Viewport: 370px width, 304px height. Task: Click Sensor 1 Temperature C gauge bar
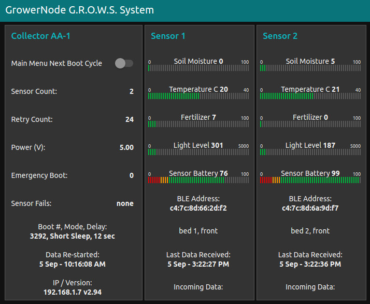[198, 96]
